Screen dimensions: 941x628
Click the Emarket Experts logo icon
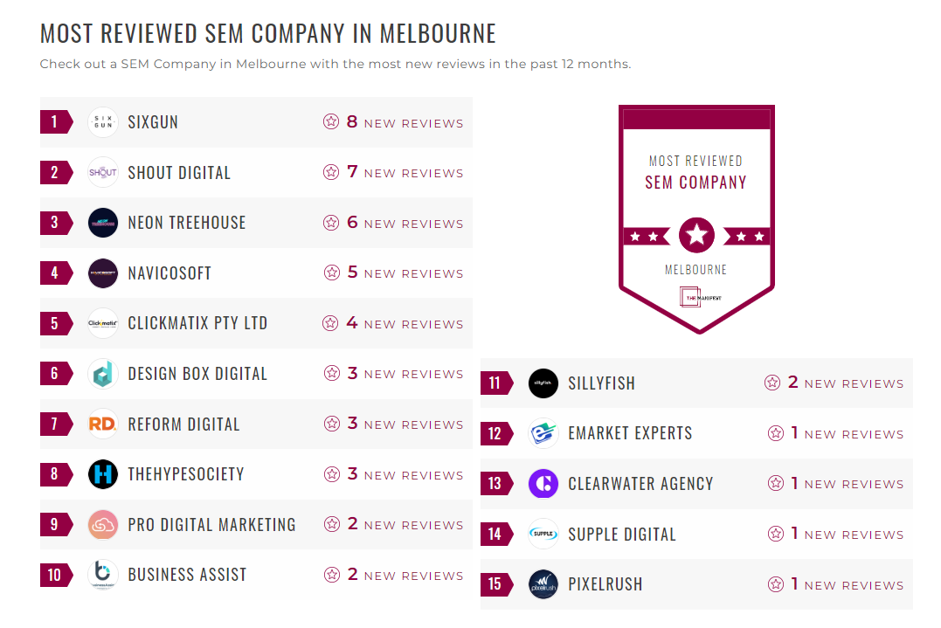click(x=543, y=433)
